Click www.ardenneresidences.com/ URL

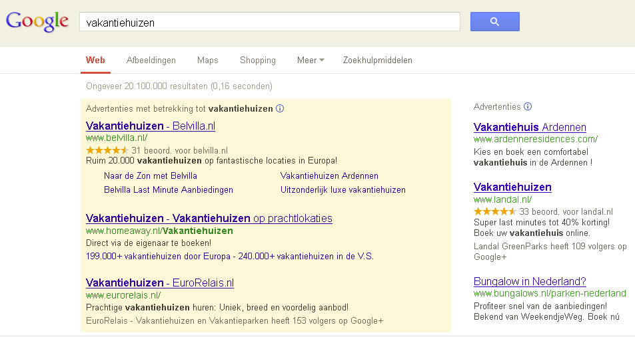(535, 139)
